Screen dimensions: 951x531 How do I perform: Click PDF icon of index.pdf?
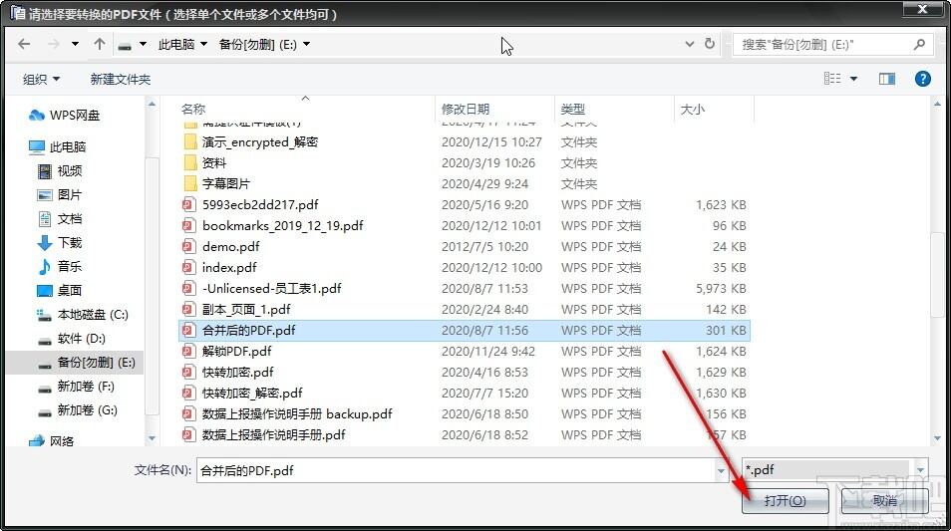(x=189, y=267)
